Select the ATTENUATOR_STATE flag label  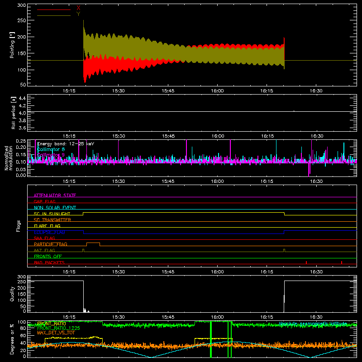(55, 195)
